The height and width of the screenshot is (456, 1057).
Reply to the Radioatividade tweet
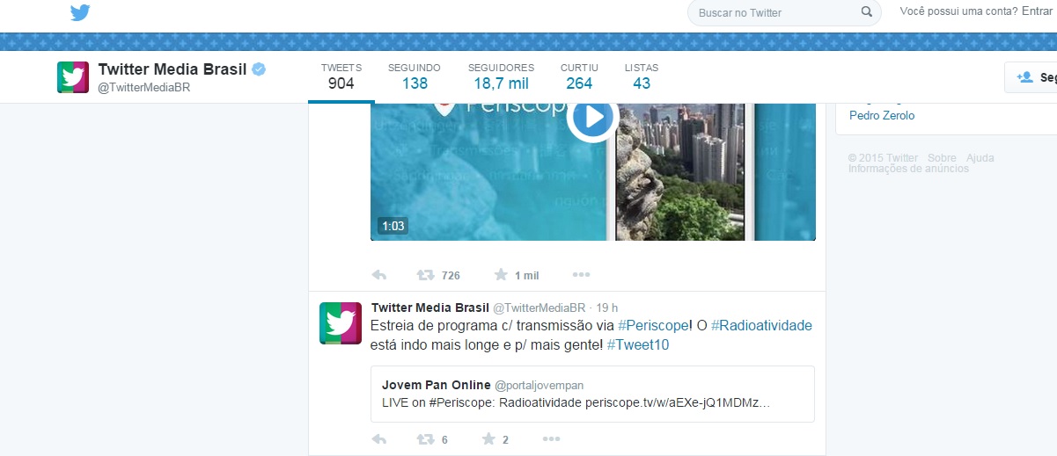(x=379, y=439)
